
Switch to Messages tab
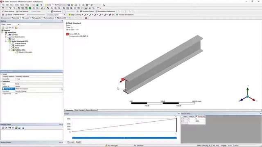(71, 142)
